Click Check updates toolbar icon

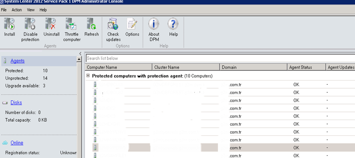[113, 24]
